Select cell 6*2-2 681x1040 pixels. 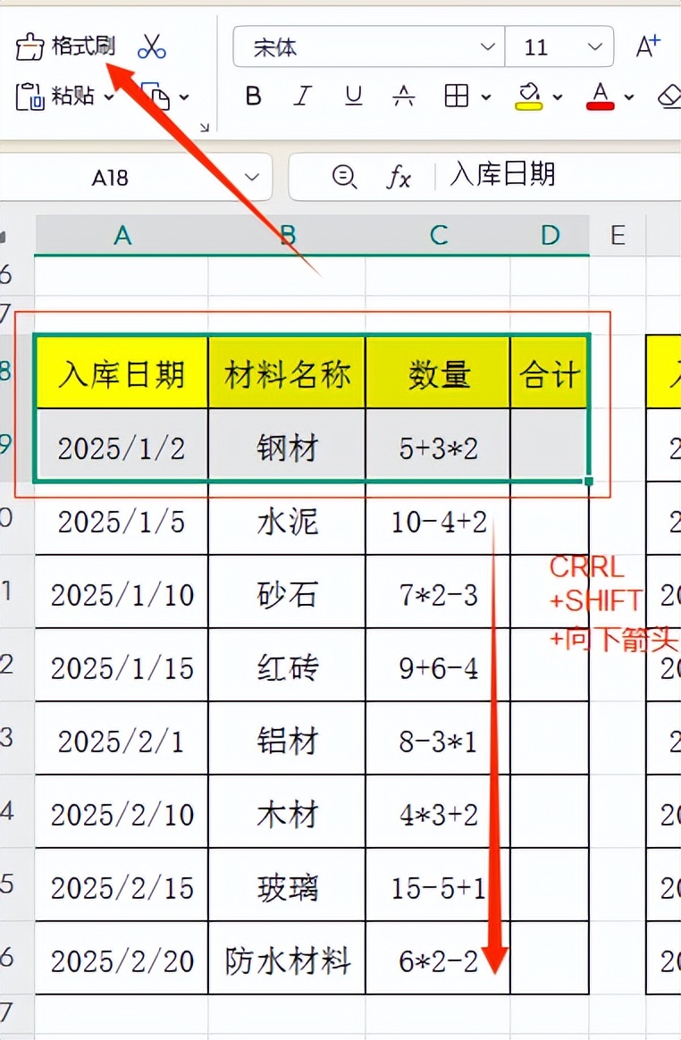pos(438,959)
